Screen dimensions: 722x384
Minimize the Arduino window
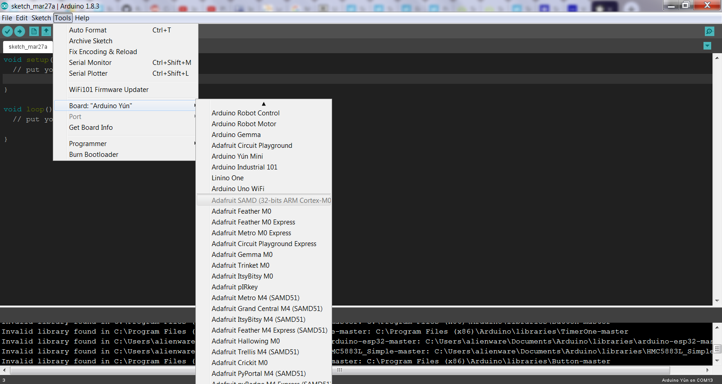tap(671, 5)
